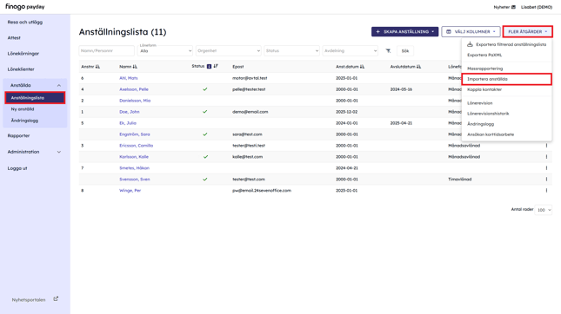Open the Löneform dropdown
The image size is (561, 314).
click(x=165, y=50)
